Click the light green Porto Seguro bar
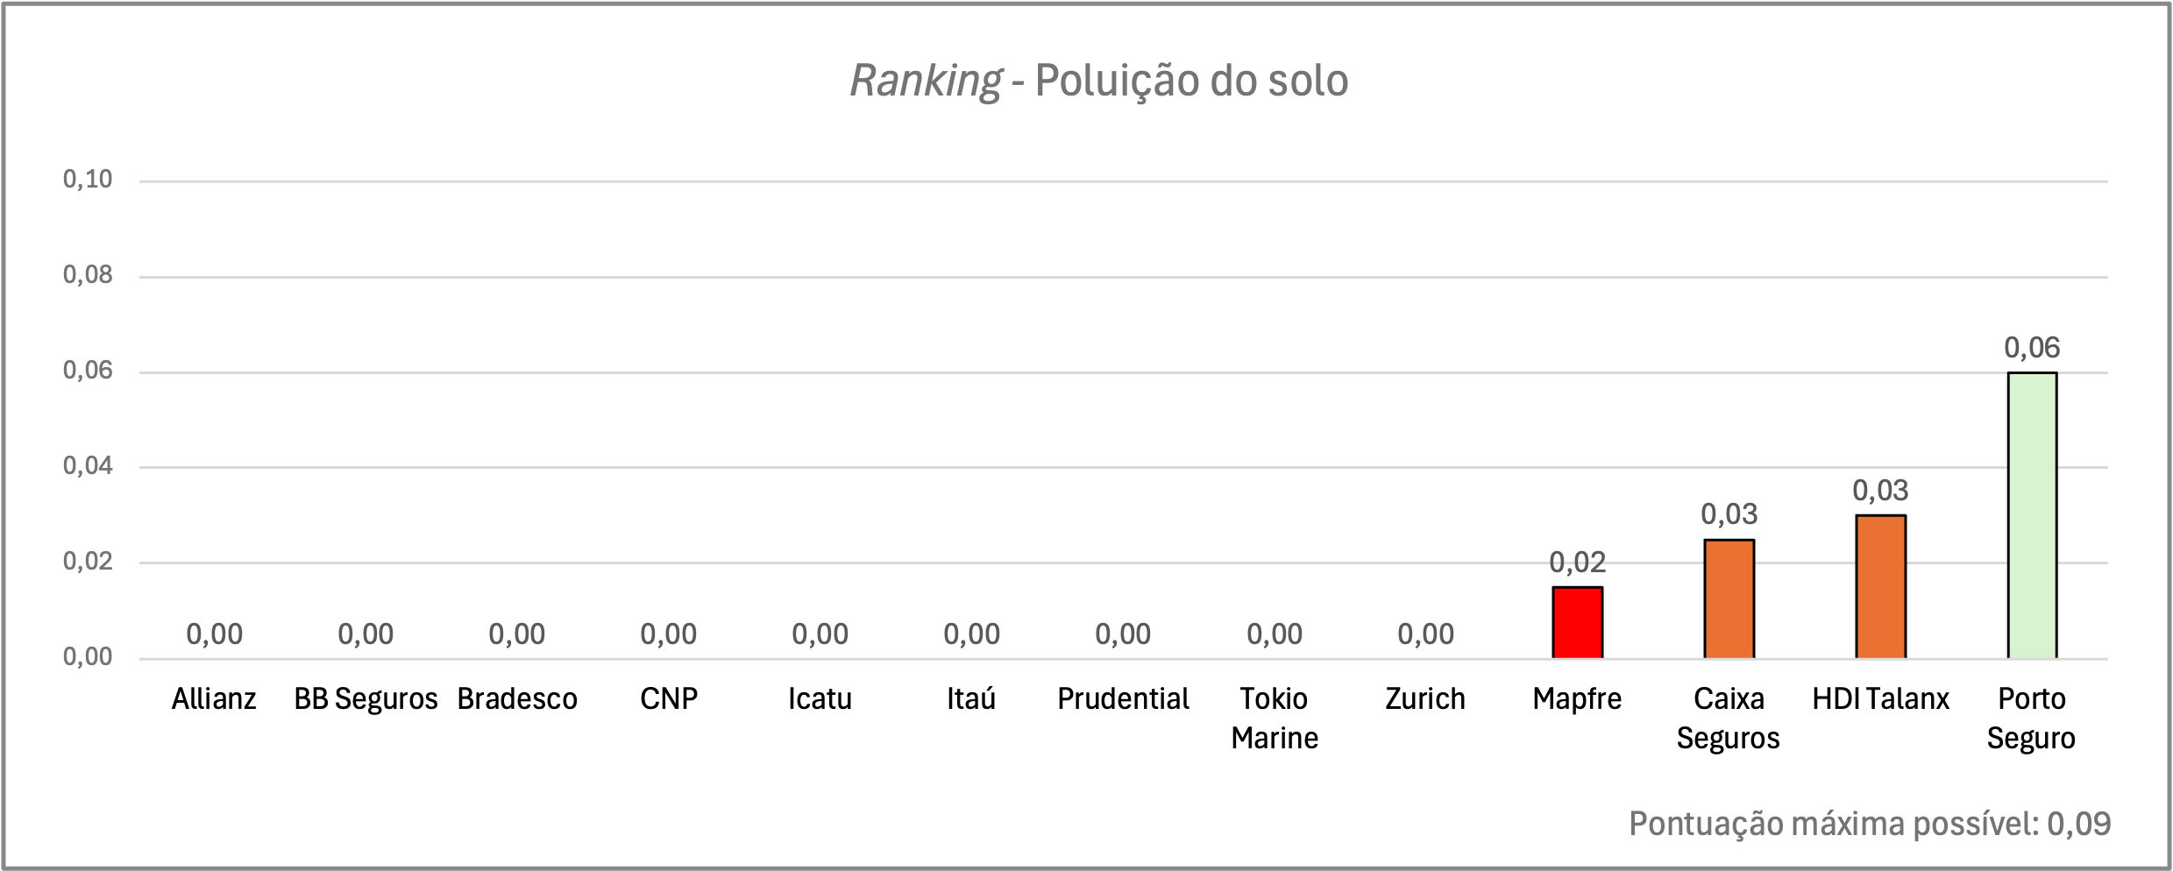This screenshot has height=871, width=2173. click(x=2032, y=515)
